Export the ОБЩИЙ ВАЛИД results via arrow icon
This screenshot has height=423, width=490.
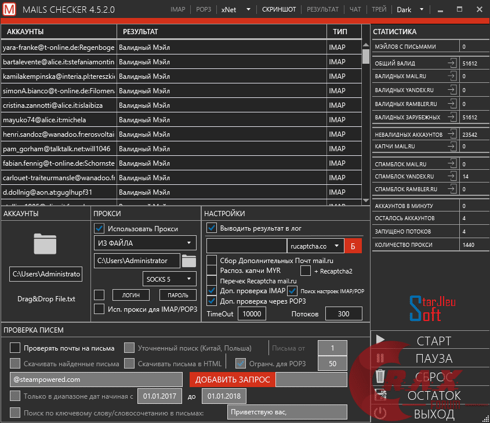coord(452,63)
